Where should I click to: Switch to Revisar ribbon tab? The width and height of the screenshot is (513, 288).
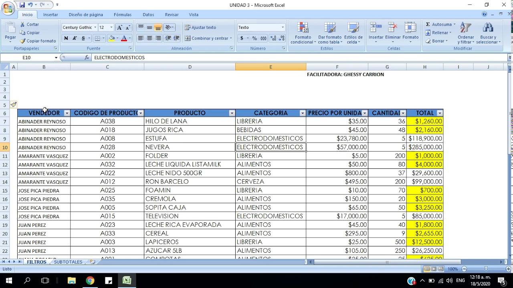click(x=172, y=14)
